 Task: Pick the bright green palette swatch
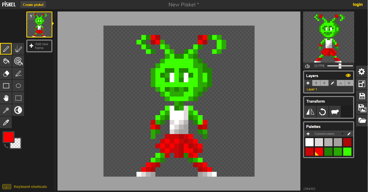tap(347, 152)
